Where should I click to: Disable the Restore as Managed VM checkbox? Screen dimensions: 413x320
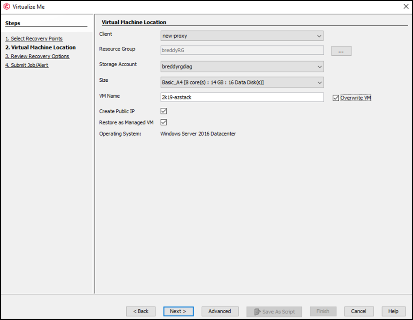[x=163, y=123]
